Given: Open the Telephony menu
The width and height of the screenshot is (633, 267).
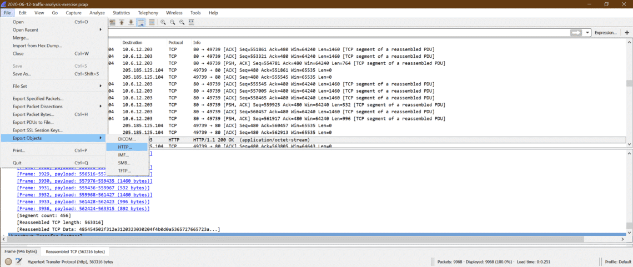Looking at the screenshot, I should (148, 13).
